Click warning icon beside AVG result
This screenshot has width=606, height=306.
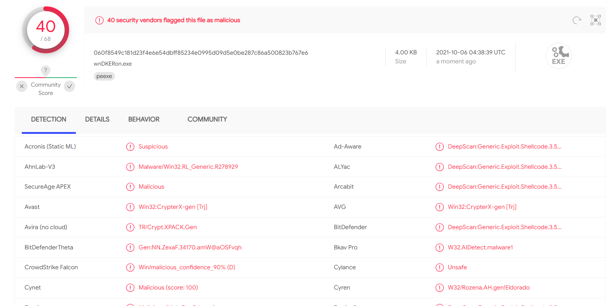pos(440,207)
